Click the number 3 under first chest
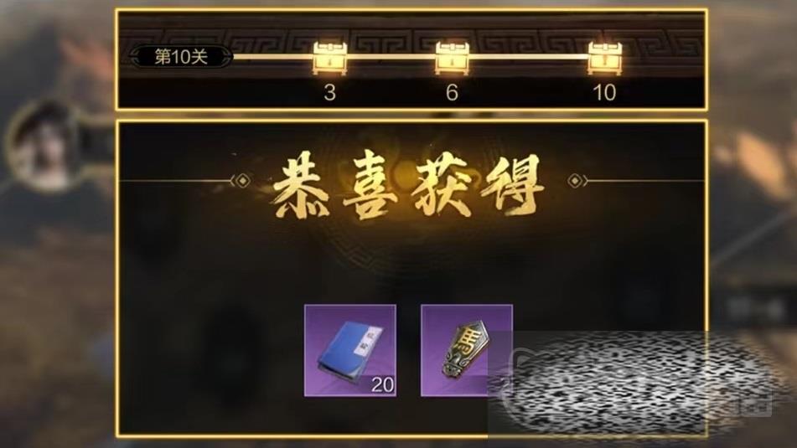Image resolution: width=797 pixels, height=448 pixels. (x=330, y=92)
